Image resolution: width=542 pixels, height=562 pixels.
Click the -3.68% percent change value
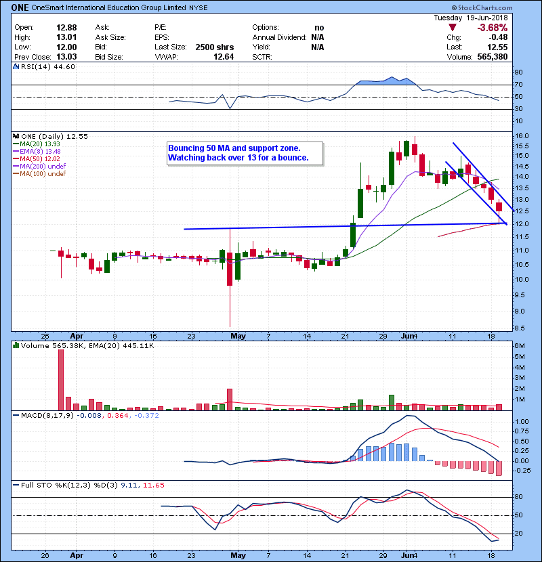(492, 28)
